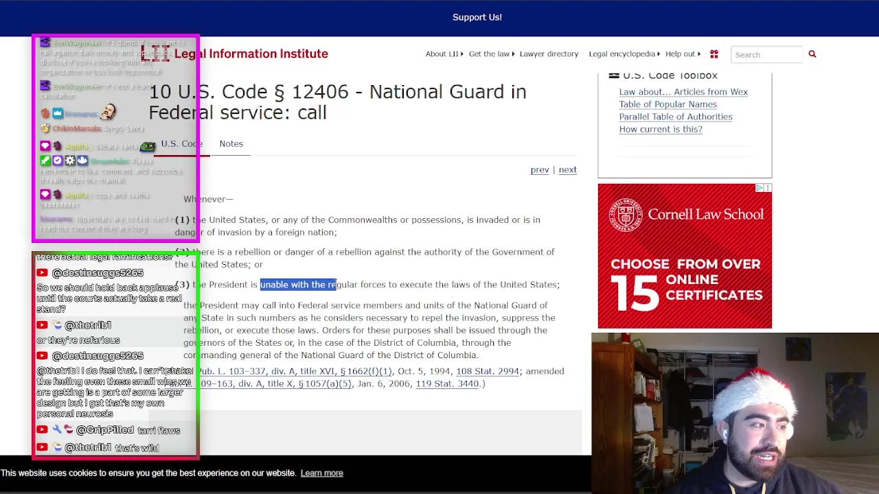Viewport: 879px width, 494px height.
Task: Click the word 'Whenever—' in the statute
Action: (x=208, y=199)
